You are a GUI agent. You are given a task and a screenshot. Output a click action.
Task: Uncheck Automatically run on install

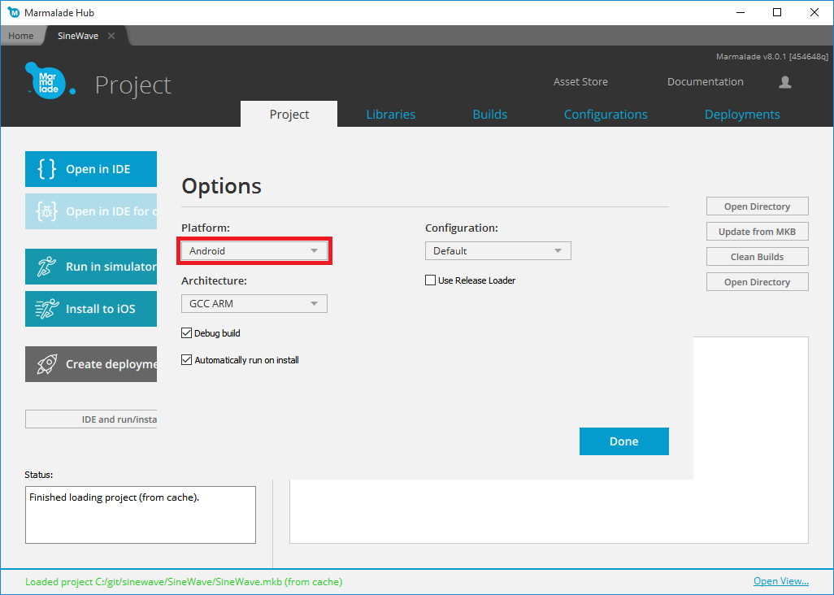tap(187, 359)
